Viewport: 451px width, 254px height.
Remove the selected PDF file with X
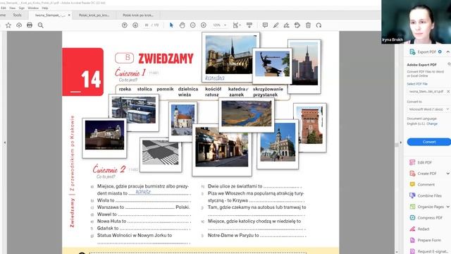(x=448, y=91)
